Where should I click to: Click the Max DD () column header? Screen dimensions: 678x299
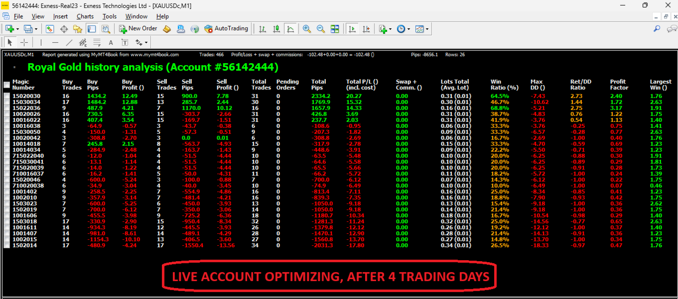point(539,85)
